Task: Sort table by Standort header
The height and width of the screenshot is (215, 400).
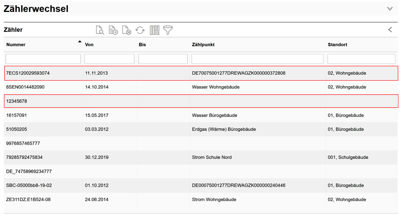Action: (x=337, y=45)
